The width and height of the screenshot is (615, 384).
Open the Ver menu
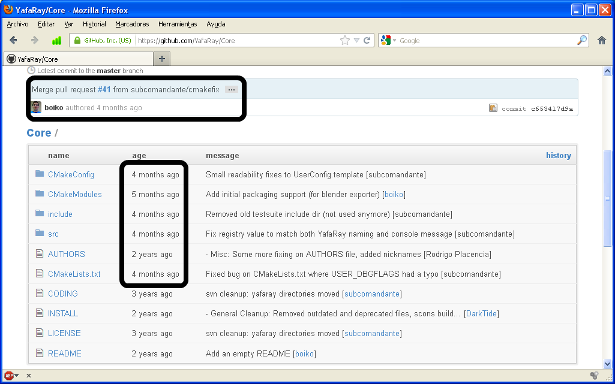point(68,24)
